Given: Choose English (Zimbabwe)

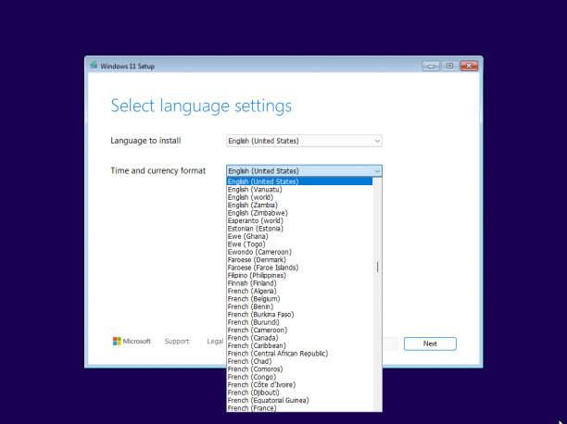Looking at the screenshot, I should pos(299,213).
